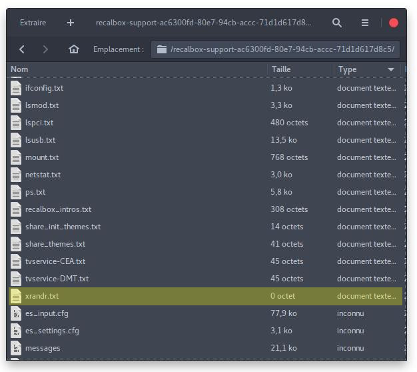Add files with the plus button
The image size is (417, 372).
click(x=71, y=23)
